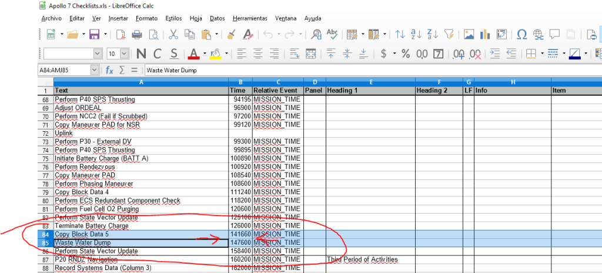Apply yellow background color bucket

click(x=215, y=54)
